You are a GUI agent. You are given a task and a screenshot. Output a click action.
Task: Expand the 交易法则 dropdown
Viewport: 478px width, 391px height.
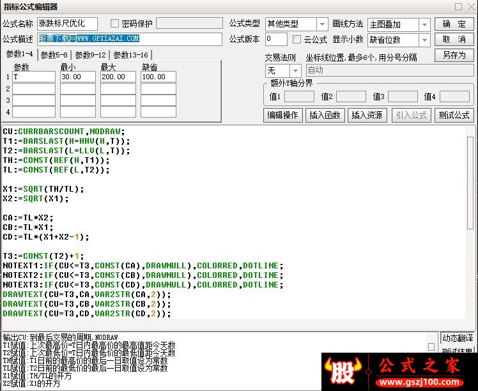(295, 71)
